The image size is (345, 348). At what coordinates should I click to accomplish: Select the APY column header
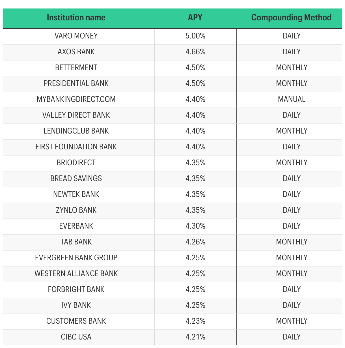[195, 18]
